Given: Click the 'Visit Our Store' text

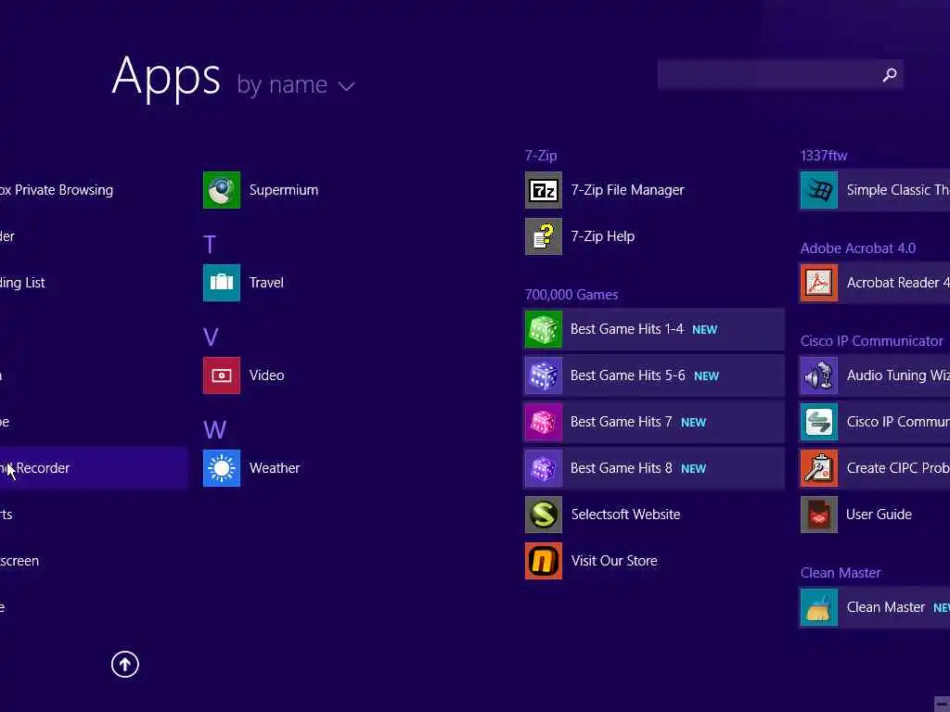Looking at the screenshot, I should tap(614, 561).
